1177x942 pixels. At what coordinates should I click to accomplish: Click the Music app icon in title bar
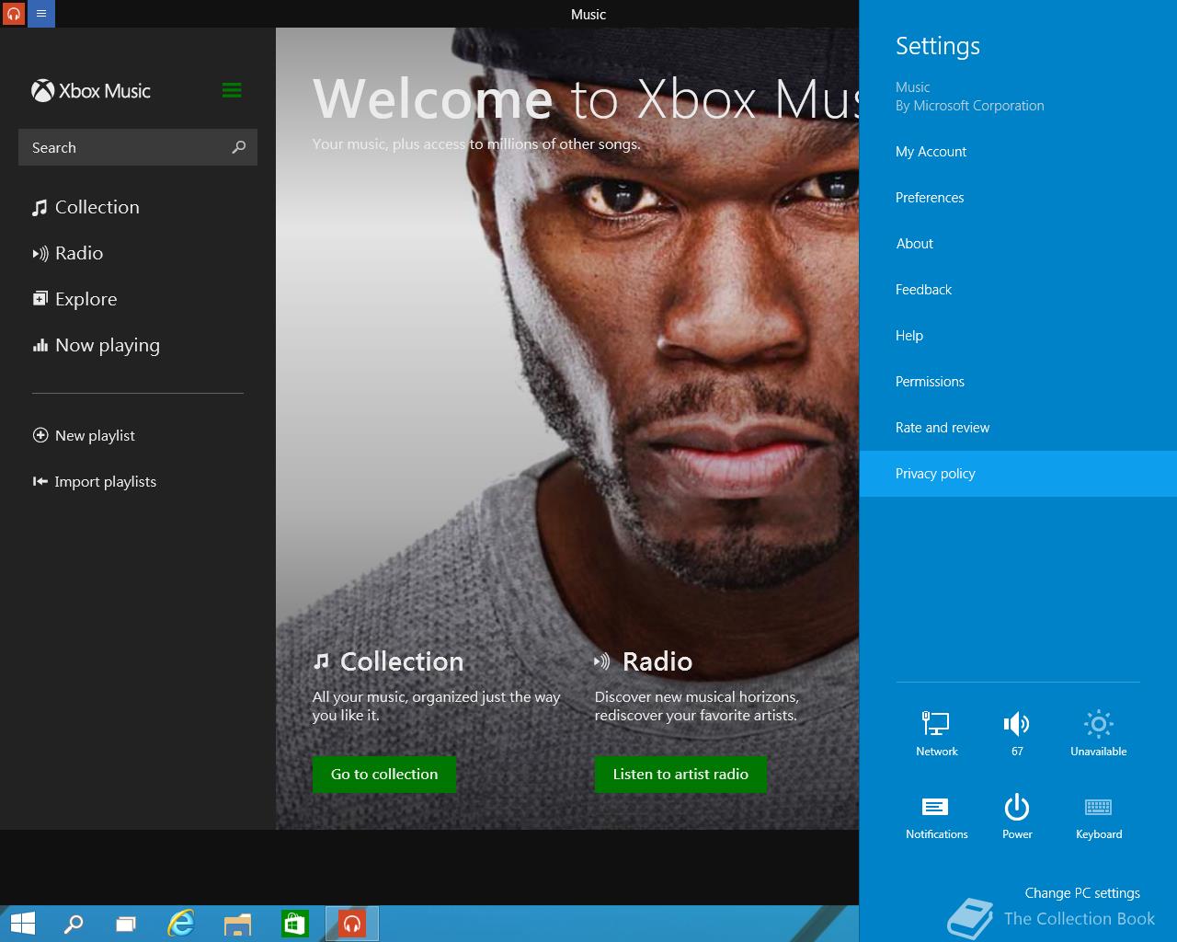tap(14, 14)
